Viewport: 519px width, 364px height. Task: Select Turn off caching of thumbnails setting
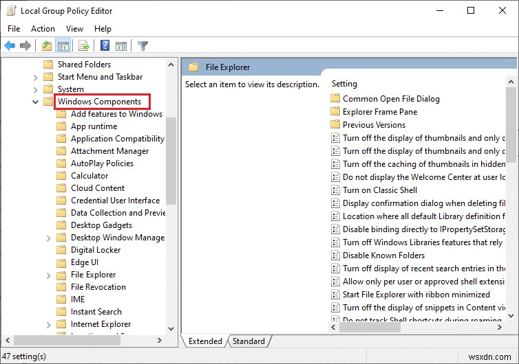(x=424, y=164)
